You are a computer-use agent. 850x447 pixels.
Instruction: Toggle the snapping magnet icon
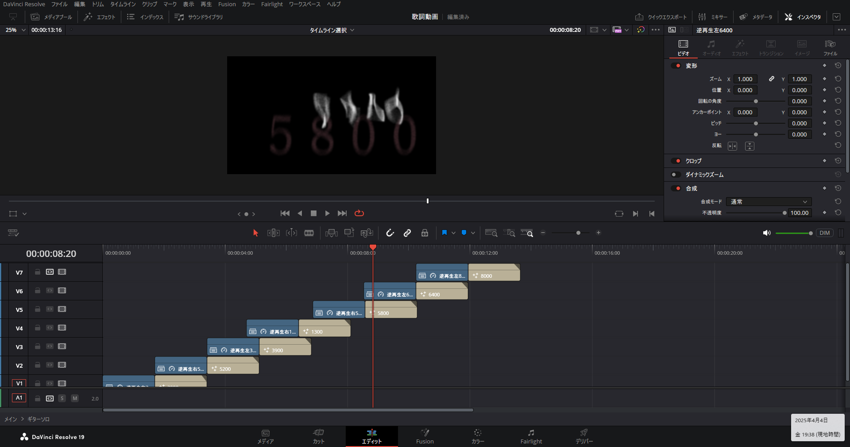click(390, 233)
